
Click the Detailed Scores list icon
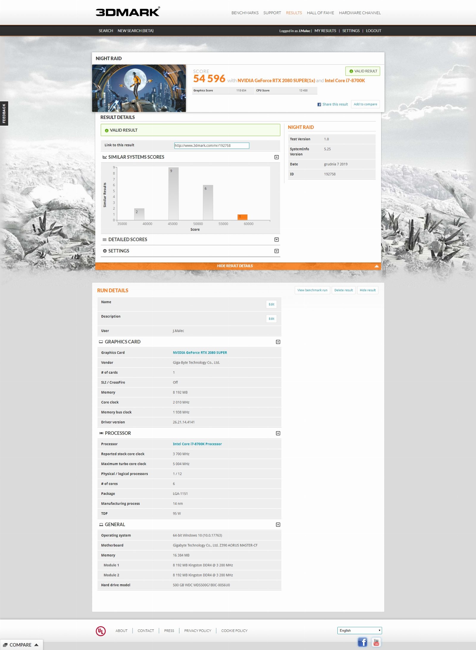point(104,239)
